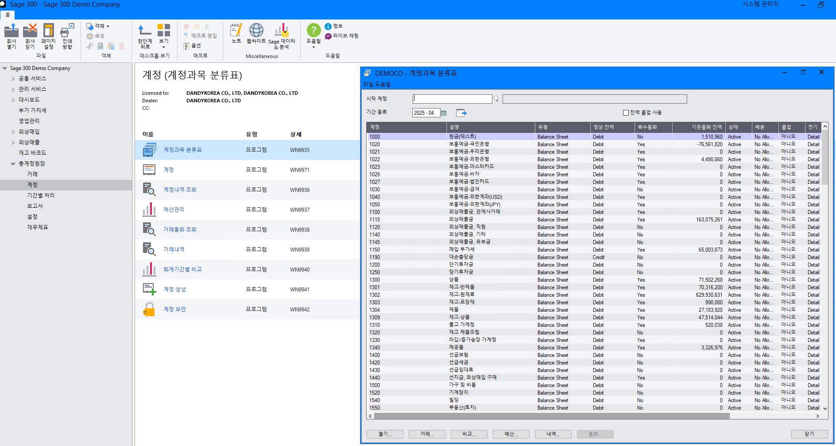Select account row 1550 부동산(토지)
This screenshot has width=836, height=446.
(594, 408)
